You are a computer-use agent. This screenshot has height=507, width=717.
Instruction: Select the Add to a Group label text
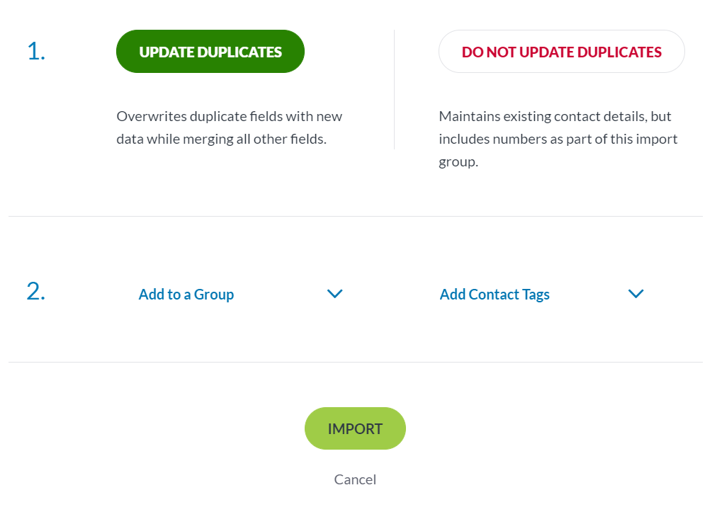(x=186, y=294)
